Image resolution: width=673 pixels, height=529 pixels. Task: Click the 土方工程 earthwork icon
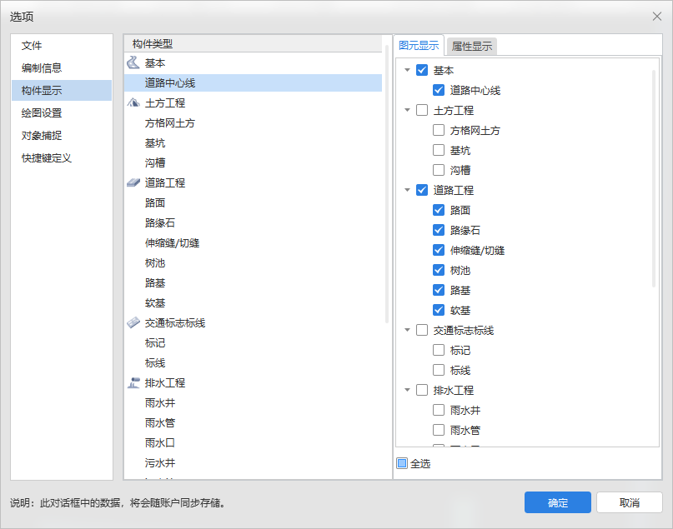click(x=133, y=103)
